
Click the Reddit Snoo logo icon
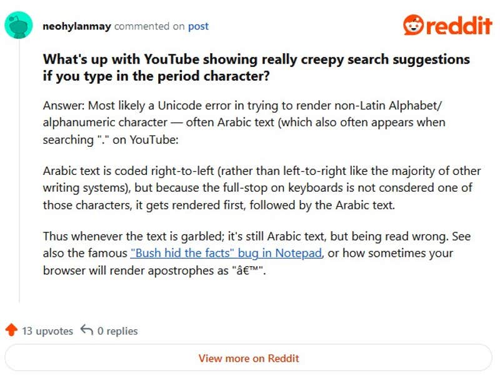(x=414, y=25)
